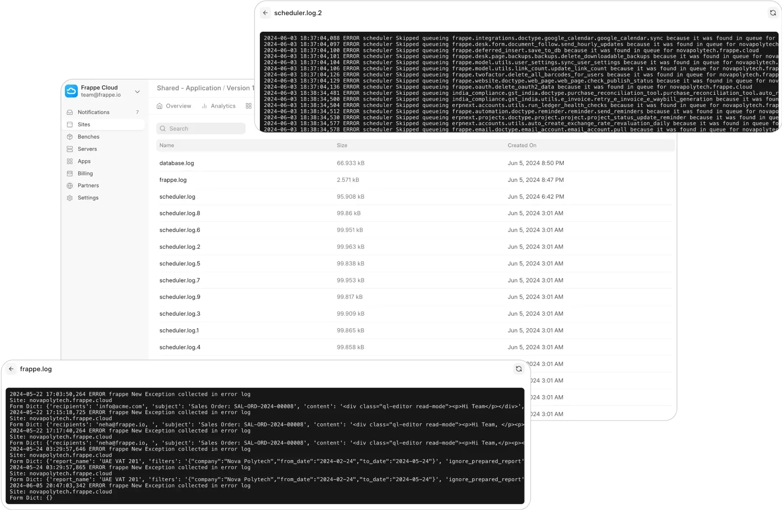The image size is (782, 510).
Task: Go back from scheduler.log.2 view
Action: 265,13
